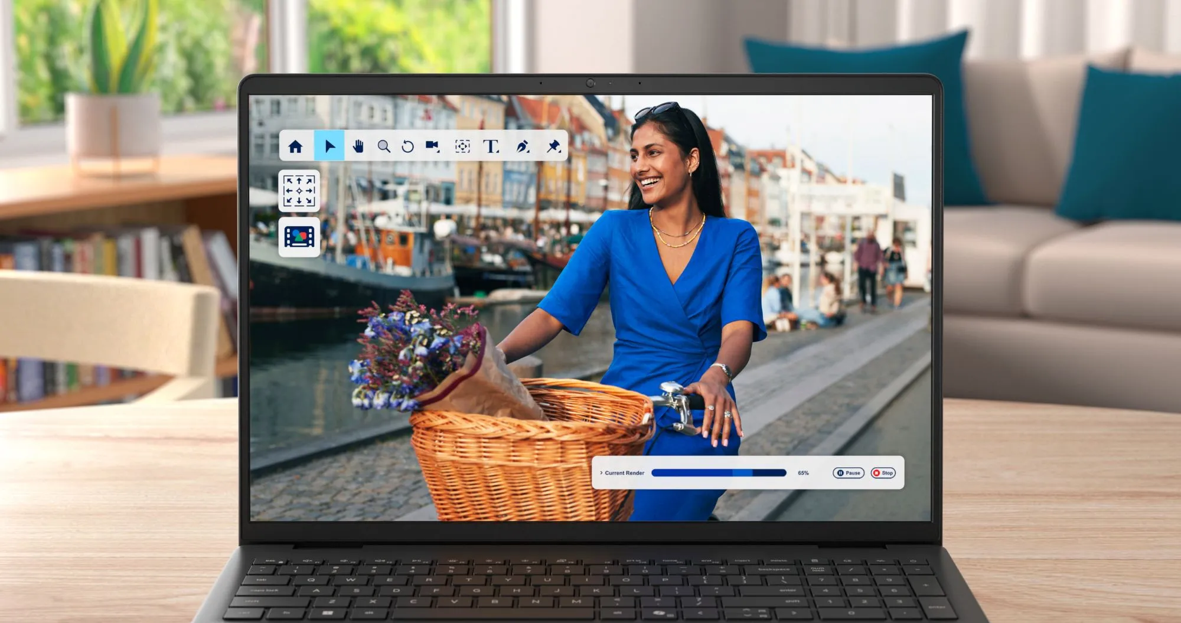Select the Text tool
The image size is (1181, 623).
[491, 146]
